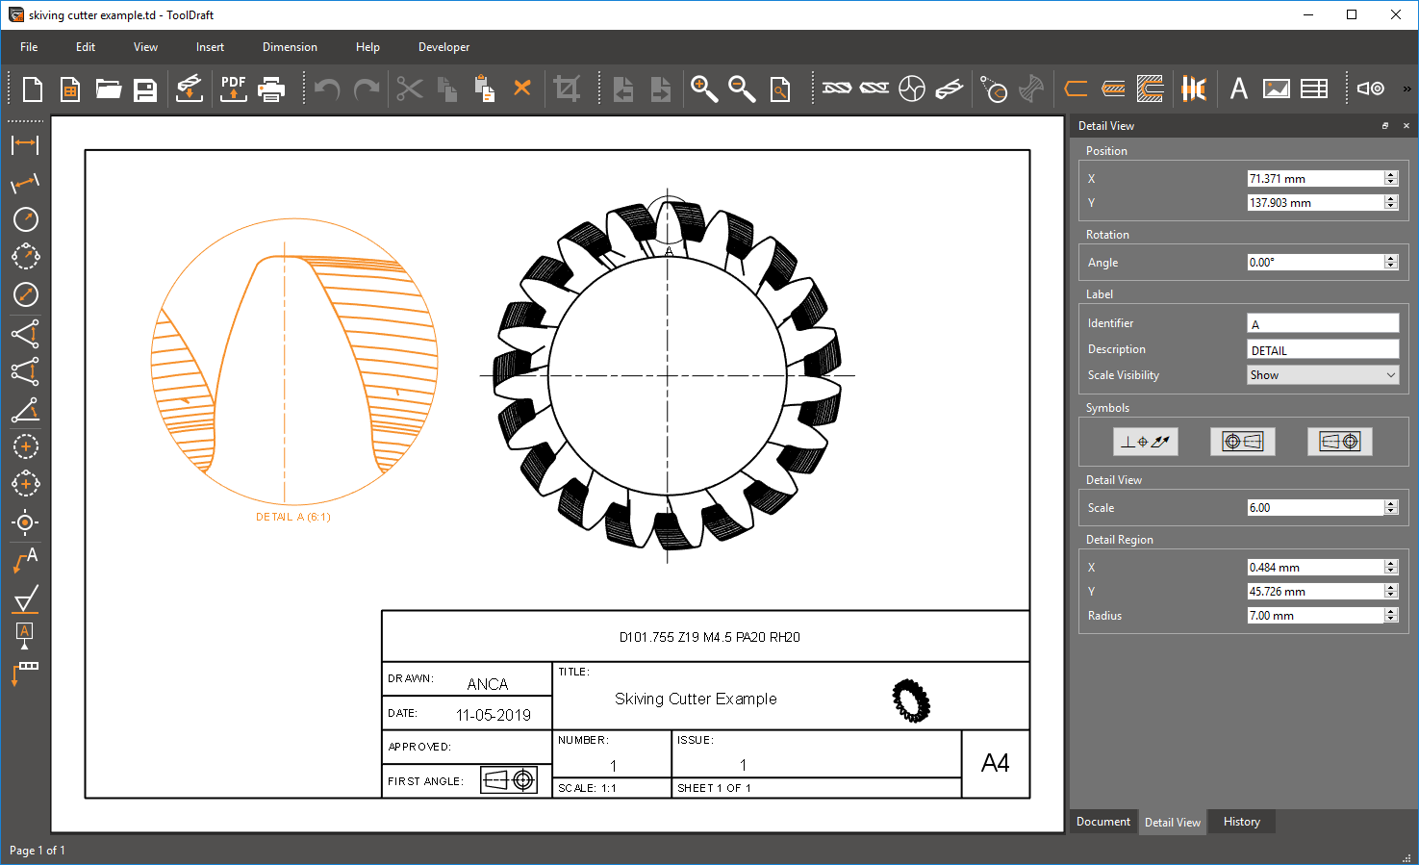Select the angle dimension tool
1419x865 pixels.
pyautogui.click(x=25, y=410)
